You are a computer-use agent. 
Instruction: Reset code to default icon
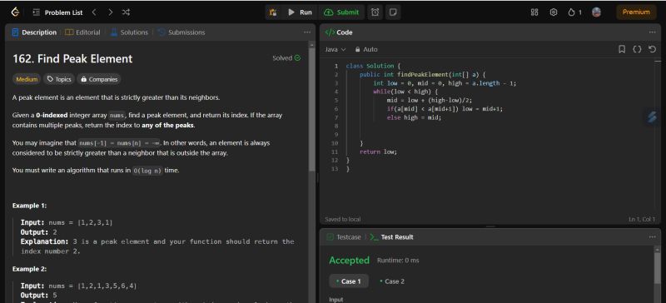click(652, 49)
